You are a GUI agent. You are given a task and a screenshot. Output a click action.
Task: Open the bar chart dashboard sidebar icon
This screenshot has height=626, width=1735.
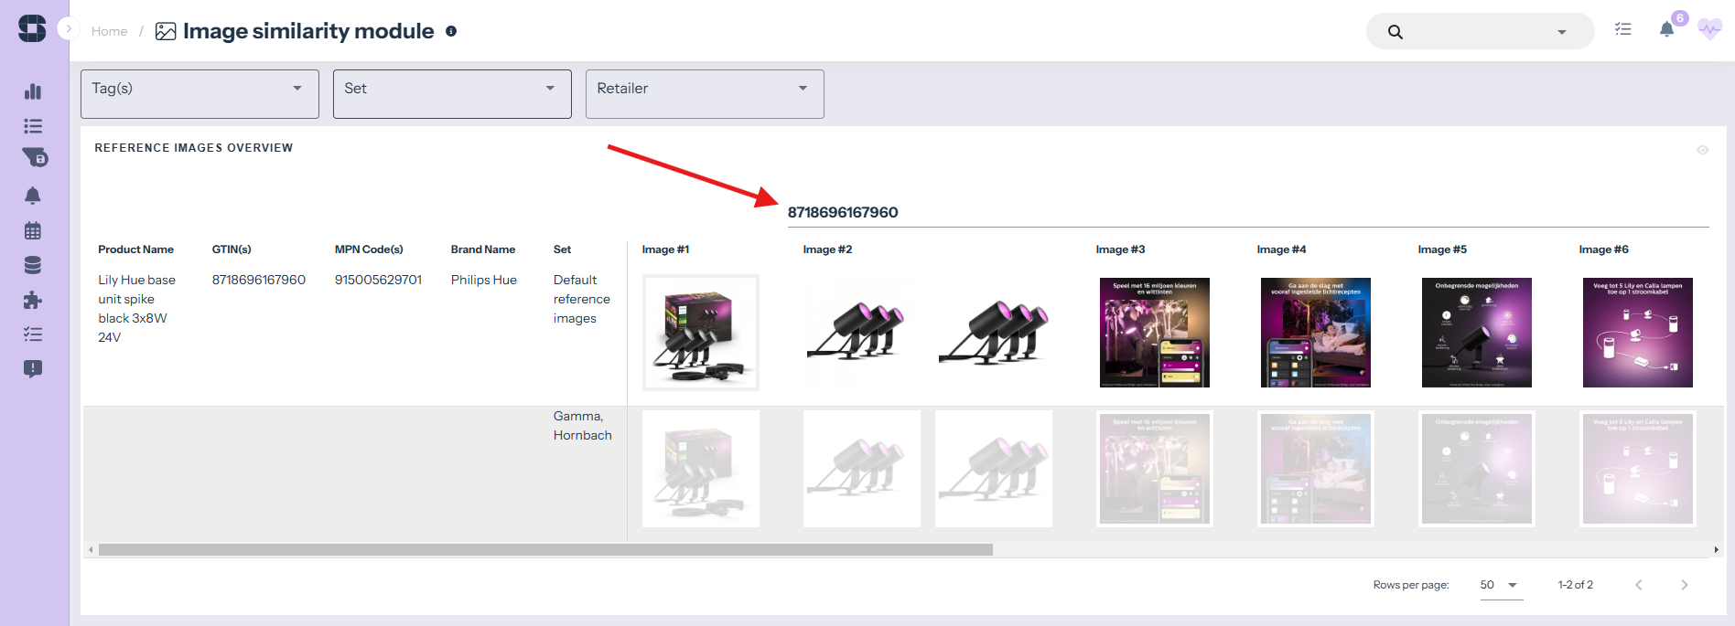click(x=33, y=91)
